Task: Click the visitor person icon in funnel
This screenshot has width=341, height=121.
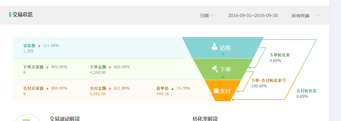Action: coord(214,47)
